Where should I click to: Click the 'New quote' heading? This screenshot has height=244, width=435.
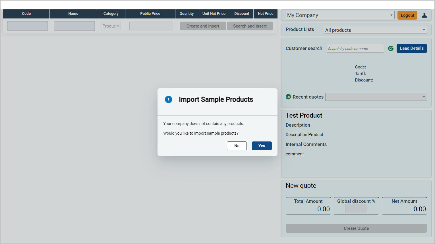pyautogui.click(x=301, y=185)
